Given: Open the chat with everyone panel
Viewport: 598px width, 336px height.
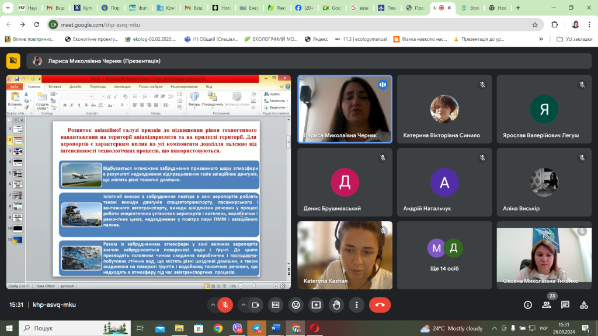Looking at the screenshot, I should pyautogui.click(x=565, y=304).
